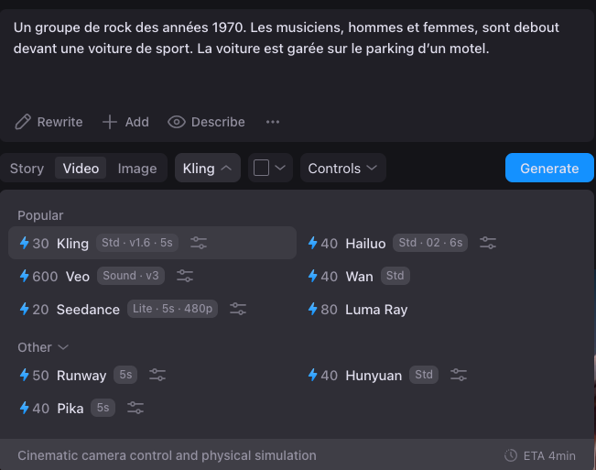
Task: Open settings sliders icon for Runway
Action: [x=157, y=375]
